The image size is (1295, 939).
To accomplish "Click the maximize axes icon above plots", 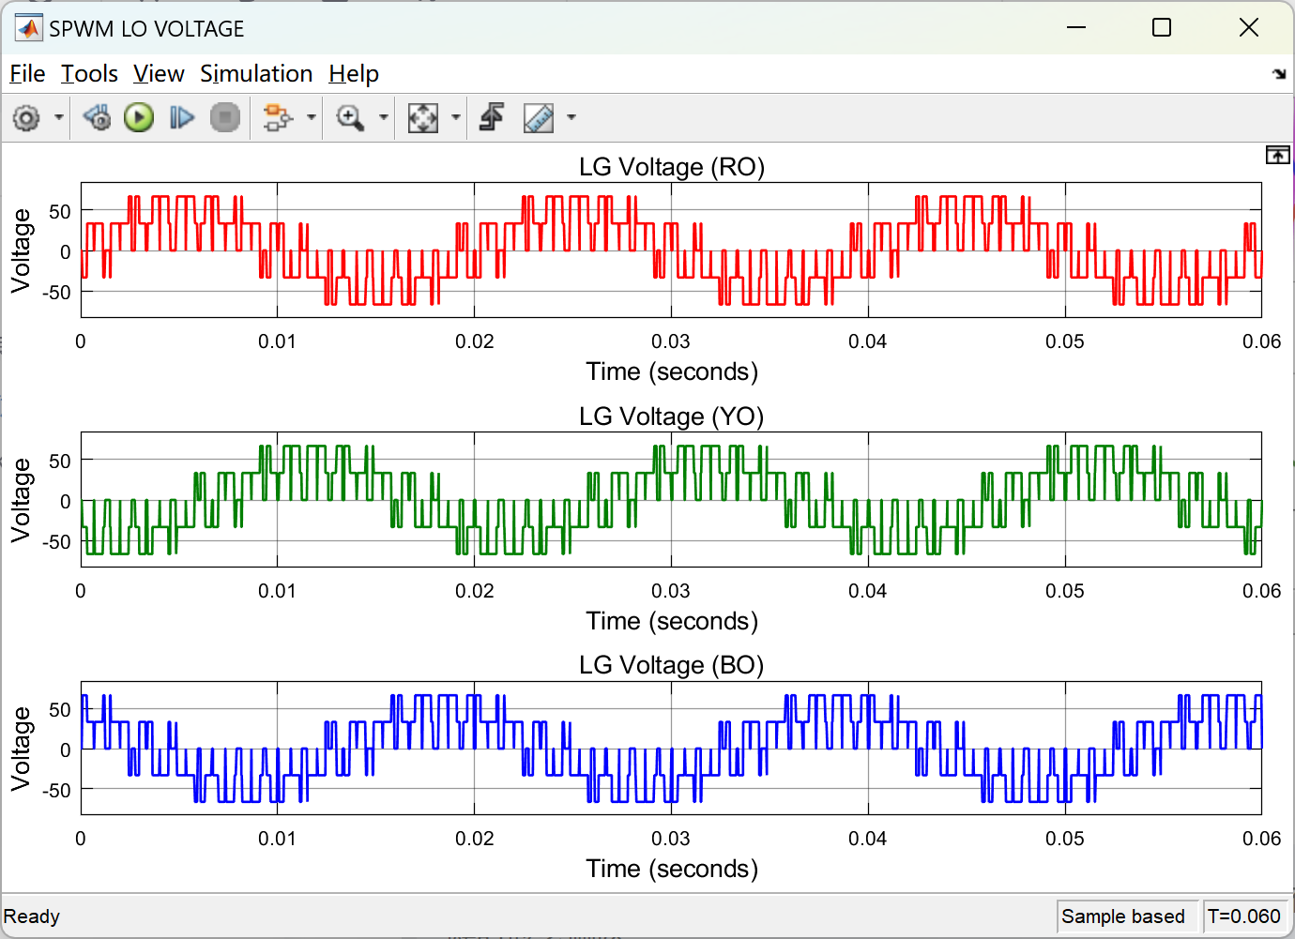I will click(x=1277, y=155).
